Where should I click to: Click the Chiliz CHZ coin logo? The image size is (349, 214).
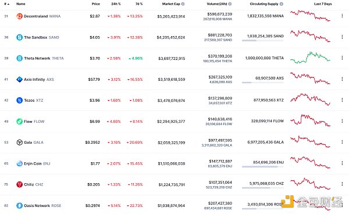[20, 184]
